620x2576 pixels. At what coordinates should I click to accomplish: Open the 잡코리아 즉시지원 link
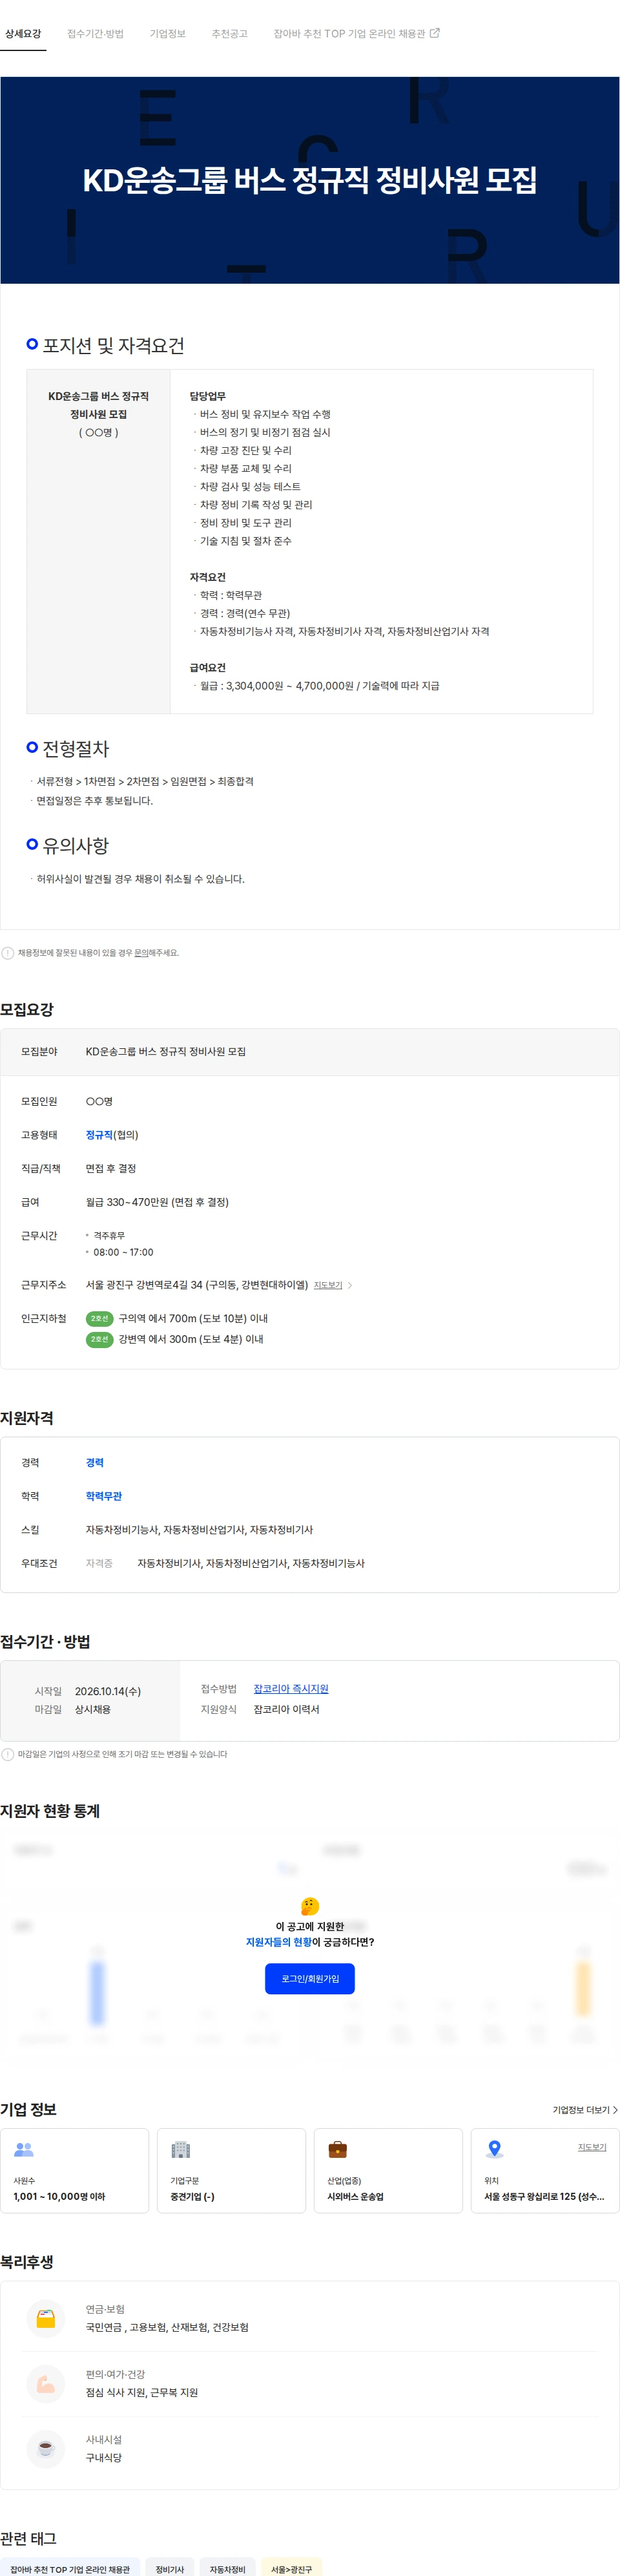tap(291, 1689)
